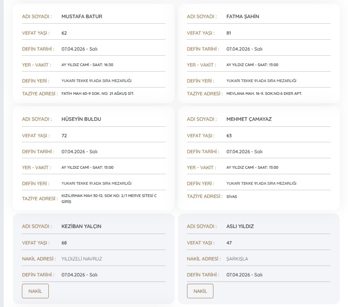Select the name HÜSEYİN BULDU
Screen dimensions: 348x307
coord(81,119)
